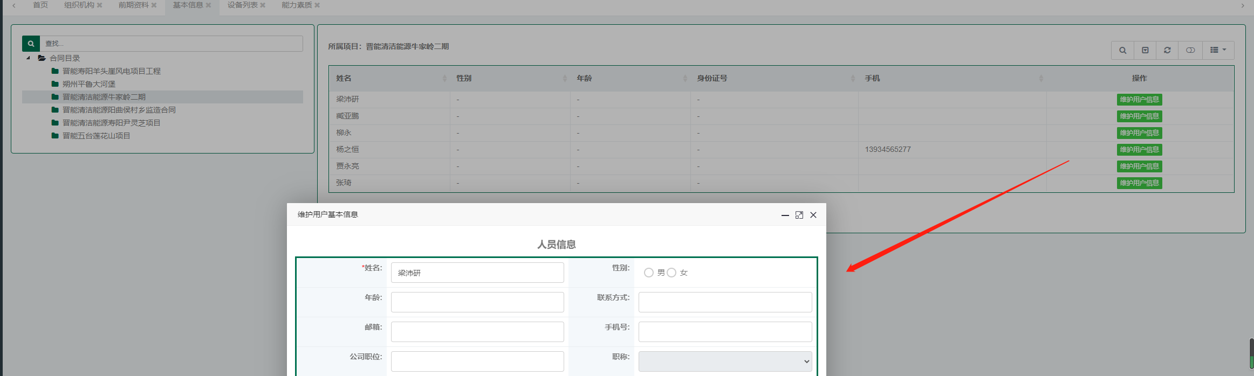Screen dimensions: 1254x376
Task: Toggle the card view switch icon
Action: (1190, 50)
